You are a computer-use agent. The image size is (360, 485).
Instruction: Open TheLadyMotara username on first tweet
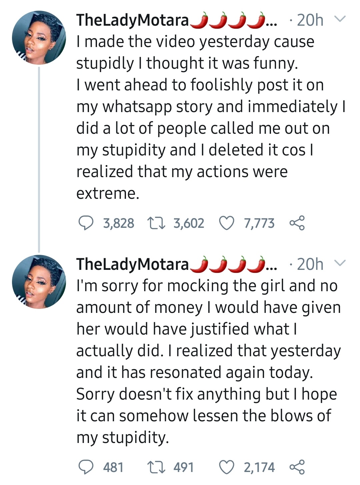(x=132, y=20)
